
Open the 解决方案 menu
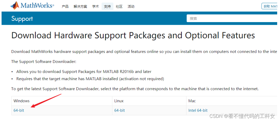(80, 7)
